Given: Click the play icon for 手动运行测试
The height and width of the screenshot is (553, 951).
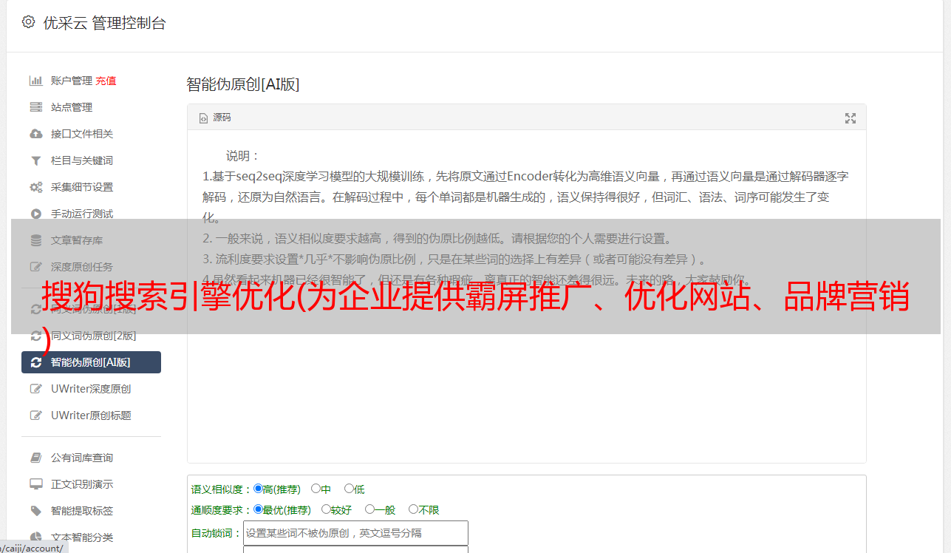Looking at the screenshot, I should (x=35, y=214).
